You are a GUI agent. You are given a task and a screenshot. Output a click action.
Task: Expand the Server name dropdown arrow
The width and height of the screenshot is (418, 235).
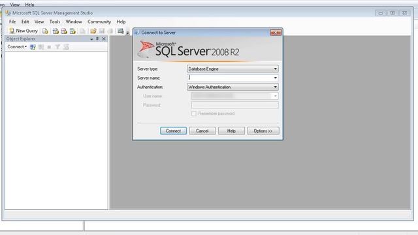[x=276, y=78]
